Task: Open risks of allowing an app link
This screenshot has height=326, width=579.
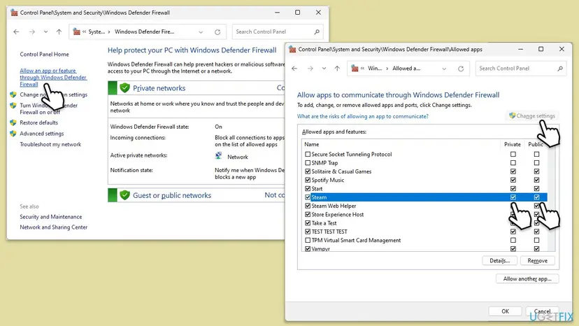Action: (363, 116)
